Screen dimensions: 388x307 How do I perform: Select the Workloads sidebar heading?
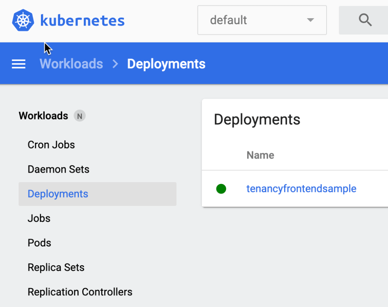click(x=43, y=115)
